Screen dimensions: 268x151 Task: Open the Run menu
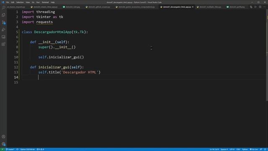click(38, 3)
